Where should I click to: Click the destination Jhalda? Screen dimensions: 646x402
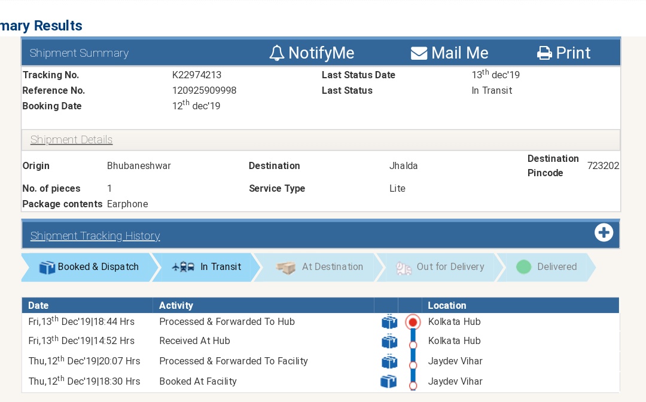[x=403, y=166]
